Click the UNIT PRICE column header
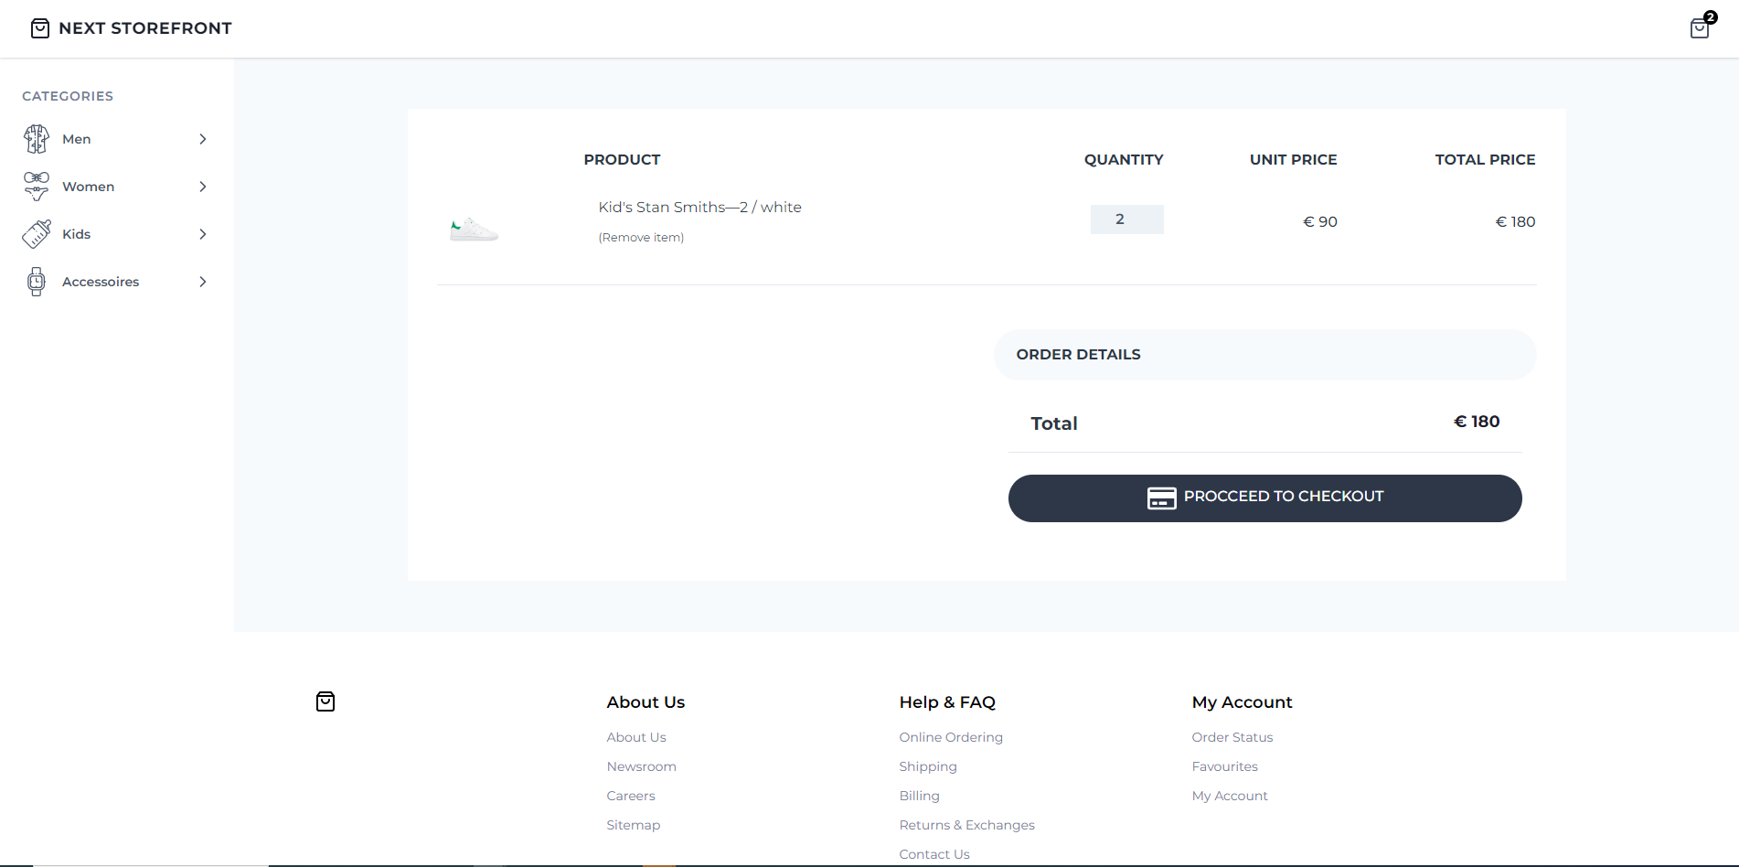The height and width of the screenshot is (867, 1739). point(1293,159)
